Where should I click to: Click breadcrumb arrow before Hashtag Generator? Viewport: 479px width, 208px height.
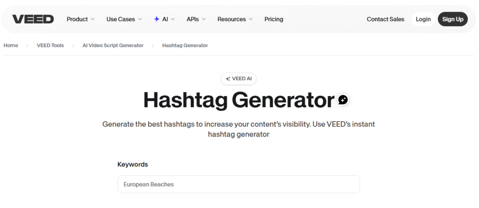153,46
